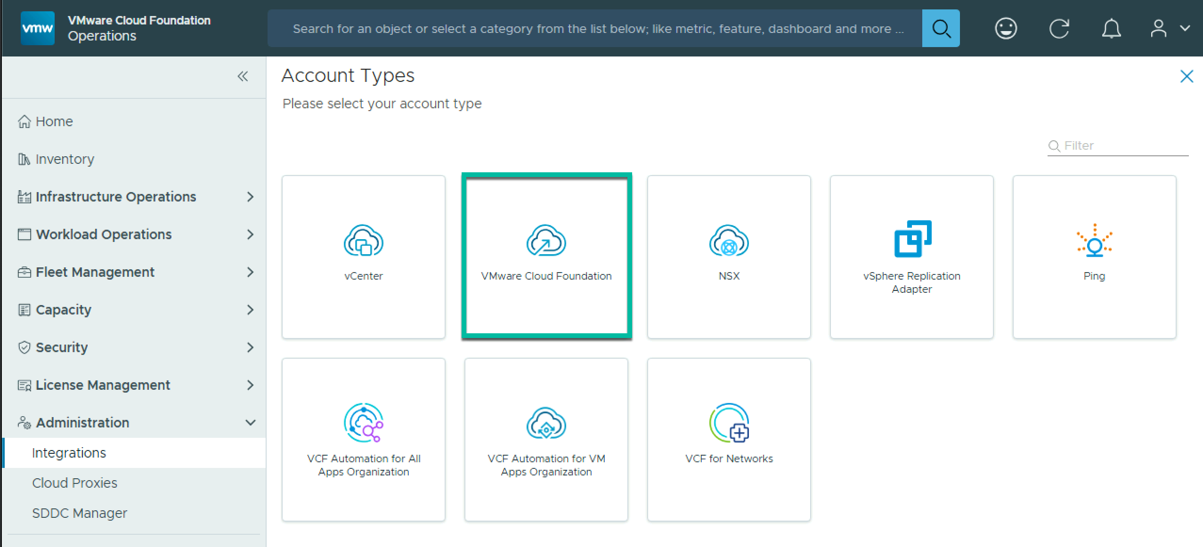Collapse the Administration section

click(x=250, y=423)
